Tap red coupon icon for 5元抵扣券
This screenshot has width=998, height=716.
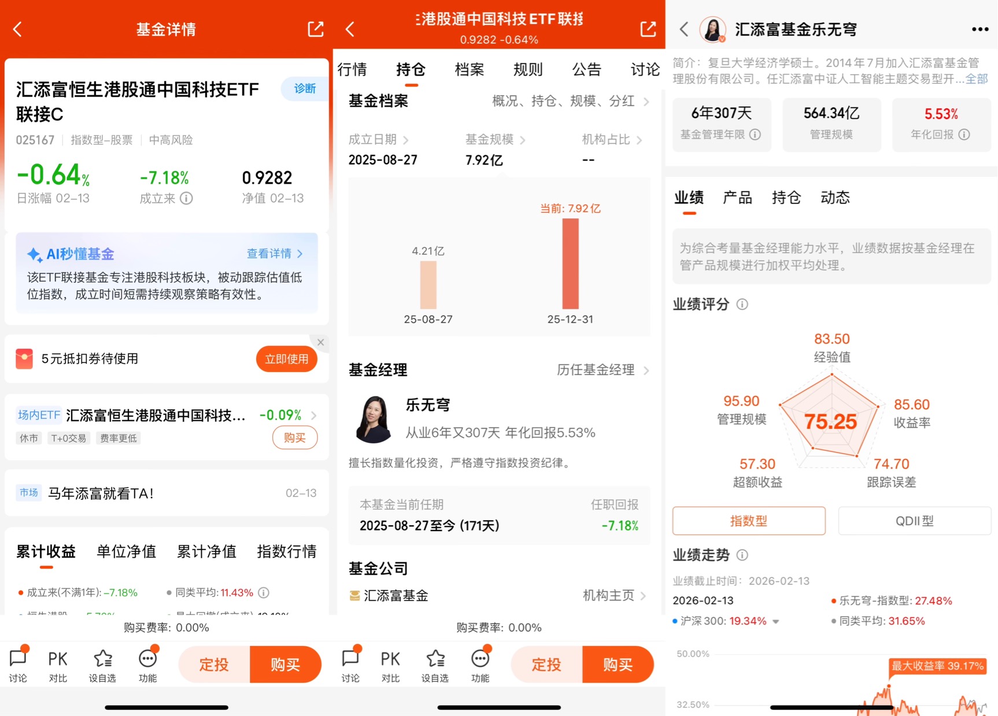(24, 358)
